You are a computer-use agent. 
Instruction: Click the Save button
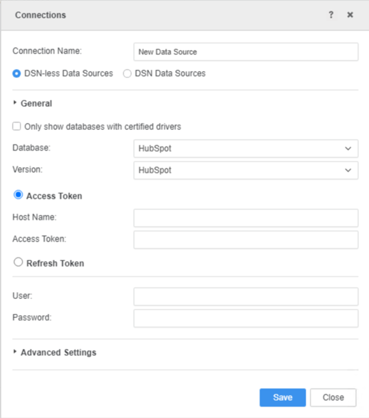[x=283, y=397]
